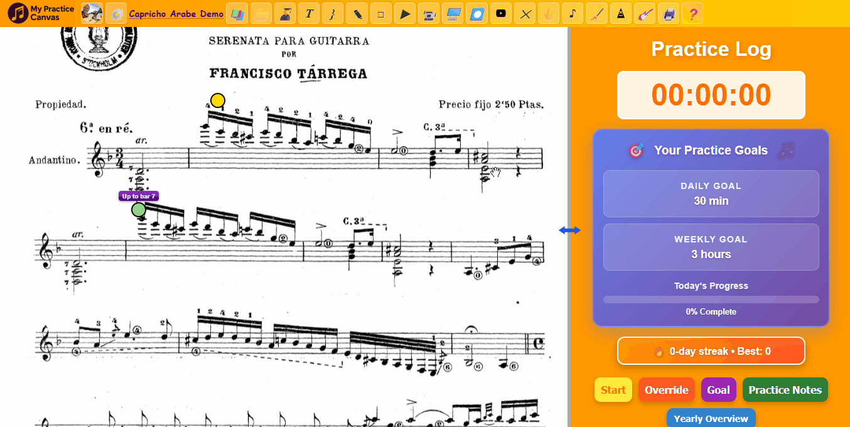
Task: Click the play triangle icon
Action: (x=405, y=13)
